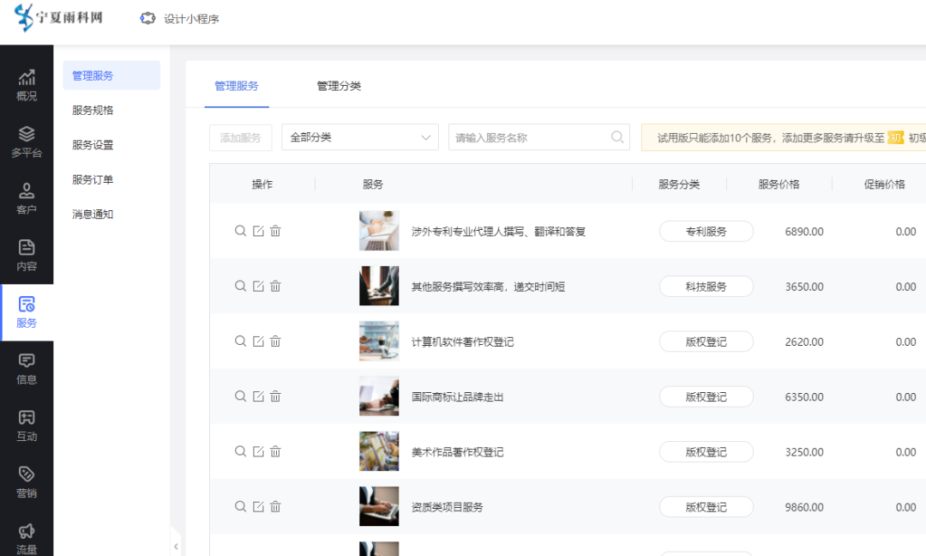
Task: Open thumbnail of 涉外专利专业代理人撰写 service
Action: (379, 231)
